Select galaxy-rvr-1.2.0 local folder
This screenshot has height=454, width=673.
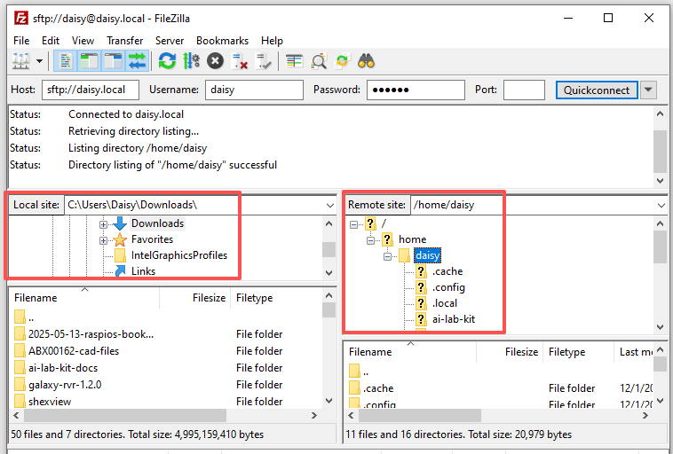coord(65,385)
